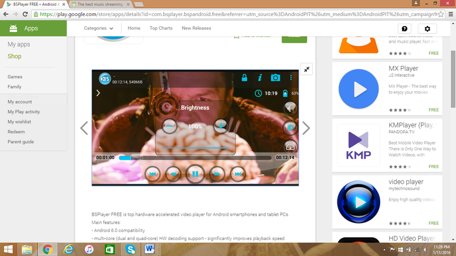
Task: Open the Chrome menu hamburger icon
Action: coord(451,14)
